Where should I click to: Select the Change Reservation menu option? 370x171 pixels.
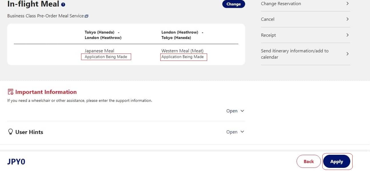pos(281,4)
